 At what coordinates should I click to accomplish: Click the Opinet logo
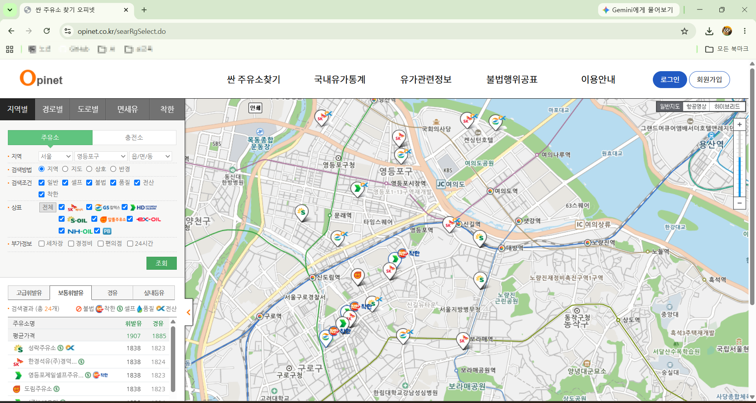click(41, 78)
